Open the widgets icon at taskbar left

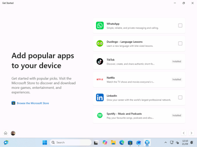coord(6,142)
